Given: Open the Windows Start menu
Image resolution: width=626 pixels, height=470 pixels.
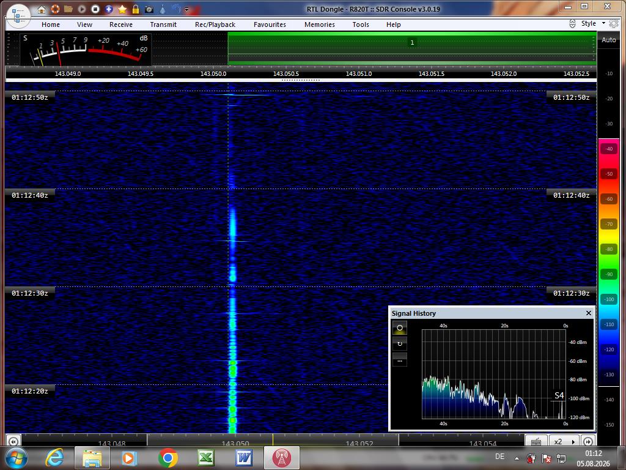Looking at the screenshot, I should click(x=16, y=458).
